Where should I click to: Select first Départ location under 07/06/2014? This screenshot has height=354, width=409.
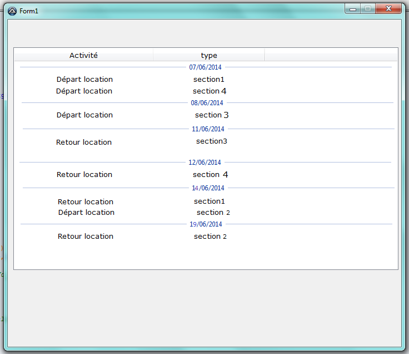coord(84,80)
